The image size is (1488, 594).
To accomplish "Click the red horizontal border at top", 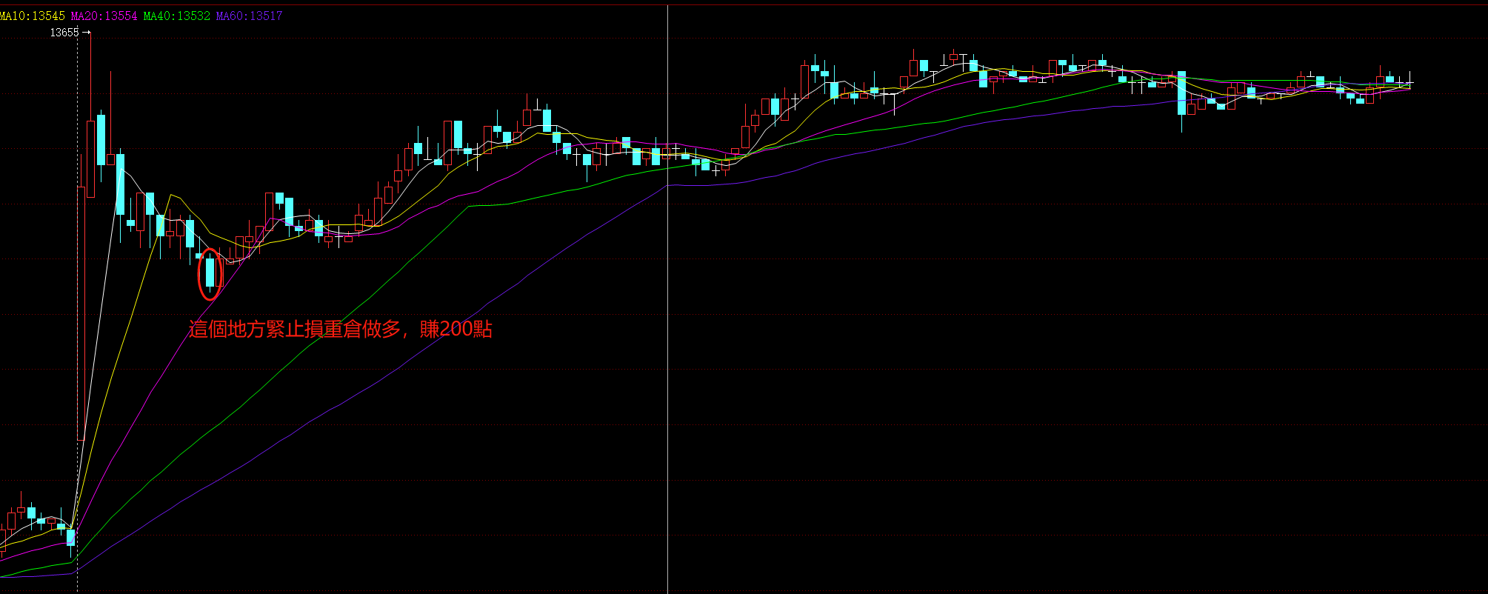I will tap(741, 4).
